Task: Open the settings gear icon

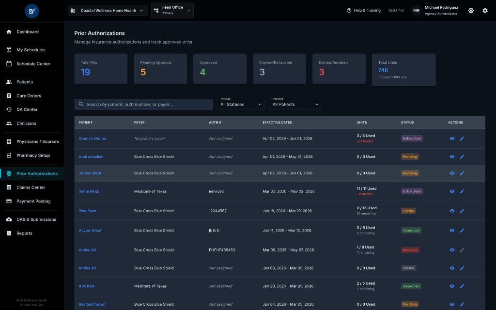Action: tap(485, 11)
